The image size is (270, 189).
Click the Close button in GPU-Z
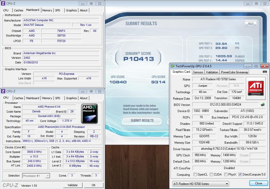click(259, 183)
